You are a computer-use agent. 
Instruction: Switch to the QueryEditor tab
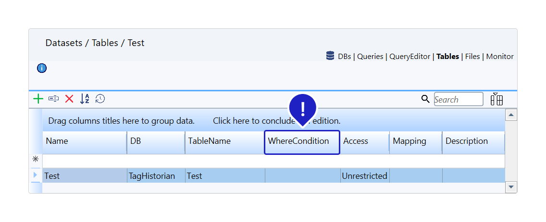pos(409,57)
